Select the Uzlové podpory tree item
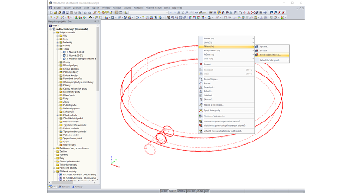The width and height of the screenshot is (353, 193). click(71, 65)
